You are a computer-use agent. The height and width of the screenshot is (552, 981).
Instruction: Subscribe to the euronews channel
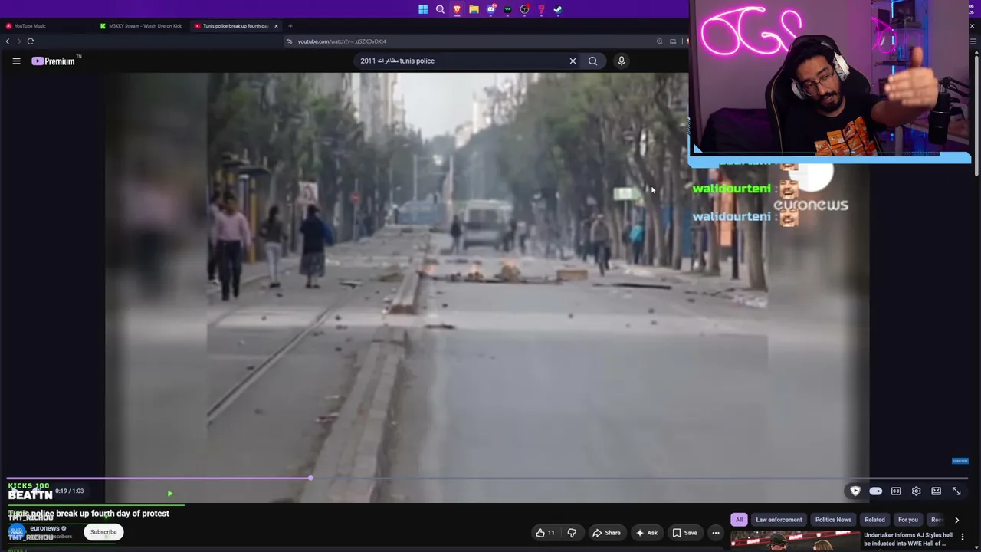(x=103, y=532)
